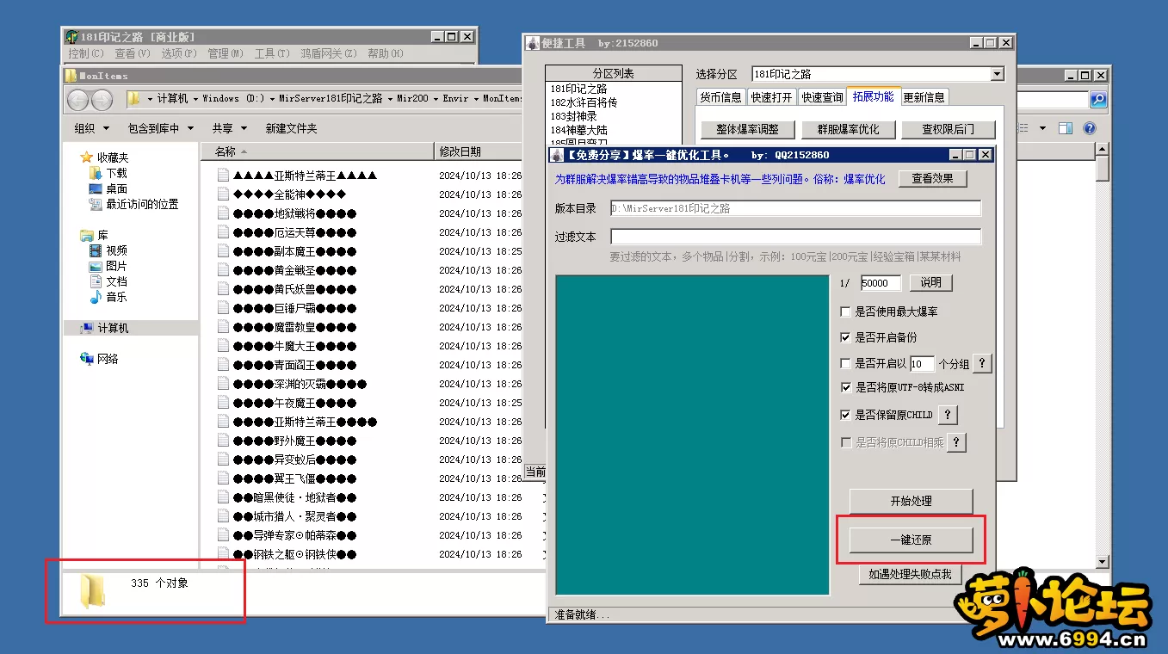Click the blue search magnifier in Explorer
1168x654 pixels.
tap(1098, 100)
